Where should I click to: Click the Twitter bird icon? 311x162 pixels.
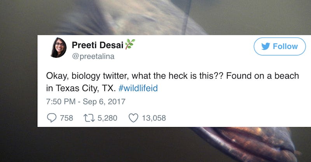pyautogui.click(x=266, y=46)
